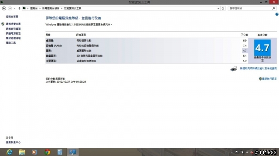Select the 圖形 (graphics) row

tap(147, 51)
